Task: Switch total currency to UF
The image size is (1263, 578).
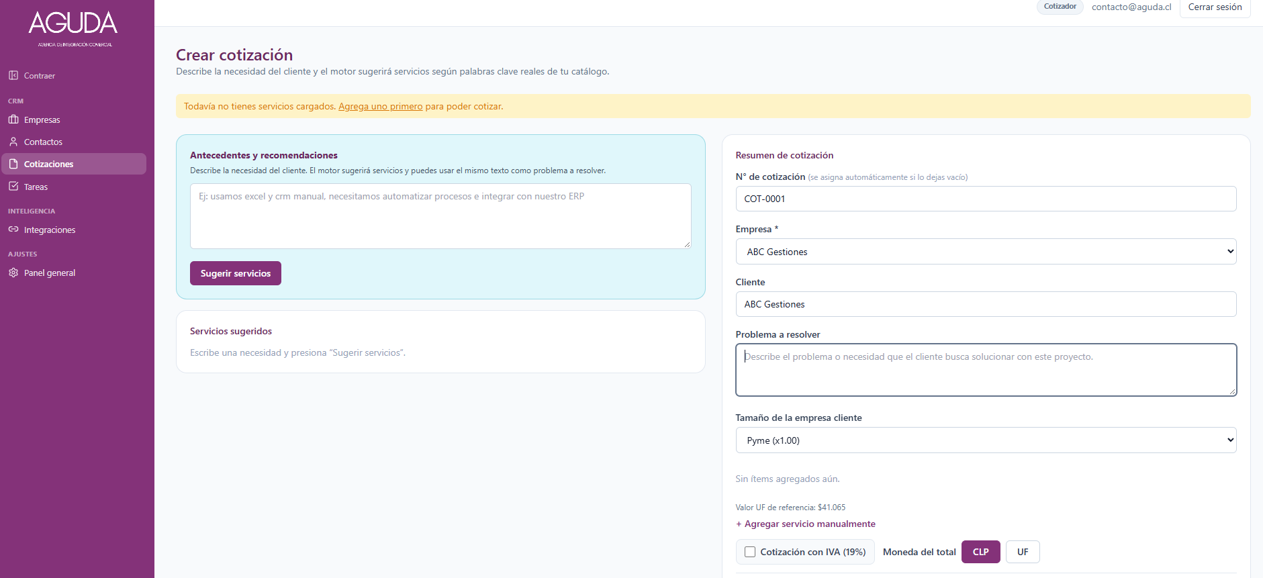Action: pos(1023,552)
